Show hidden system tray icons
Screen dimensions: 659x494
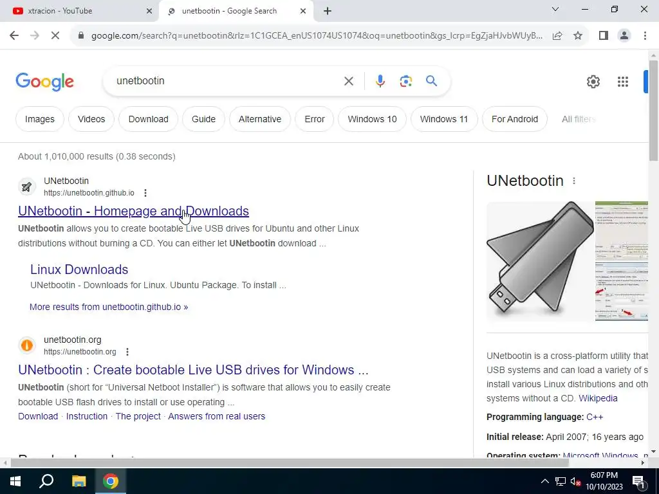click(544, 481)
